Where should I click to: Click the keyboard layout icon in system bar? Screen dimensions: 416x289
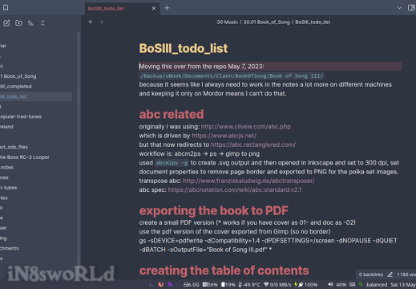[x=353, y=284]
